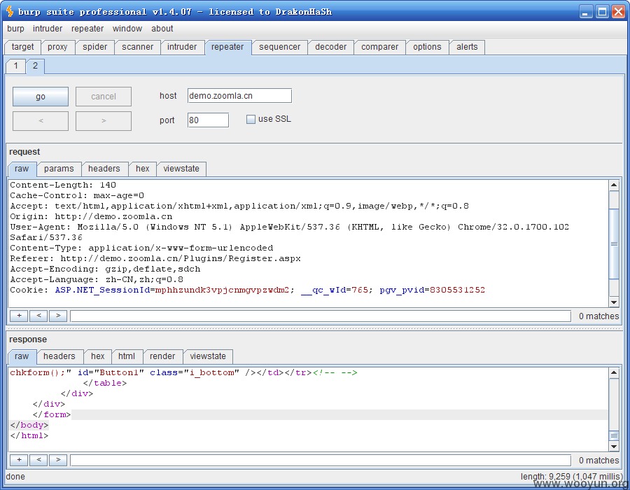Open the response html tab
Screen dimensions: 630x490
tap(127, 356)
